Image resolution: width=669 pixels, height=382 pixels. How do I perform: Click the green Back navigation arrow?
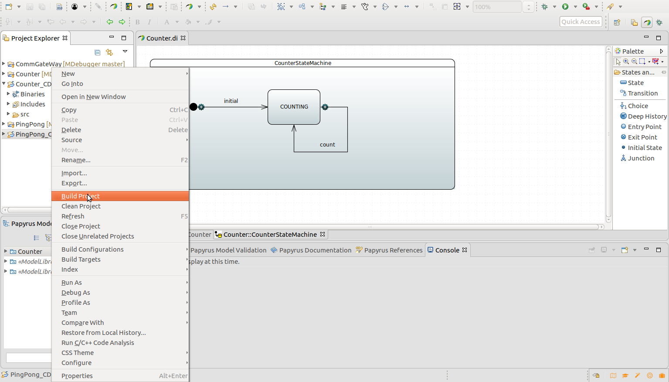click(x=110, y=22)
